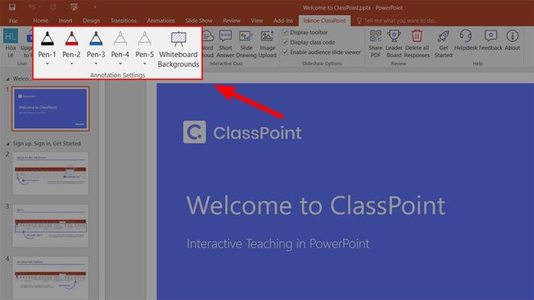Switch to the View tab

coord(257,21)
